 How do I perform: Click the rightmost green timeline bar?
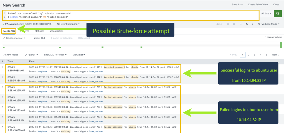281,45
